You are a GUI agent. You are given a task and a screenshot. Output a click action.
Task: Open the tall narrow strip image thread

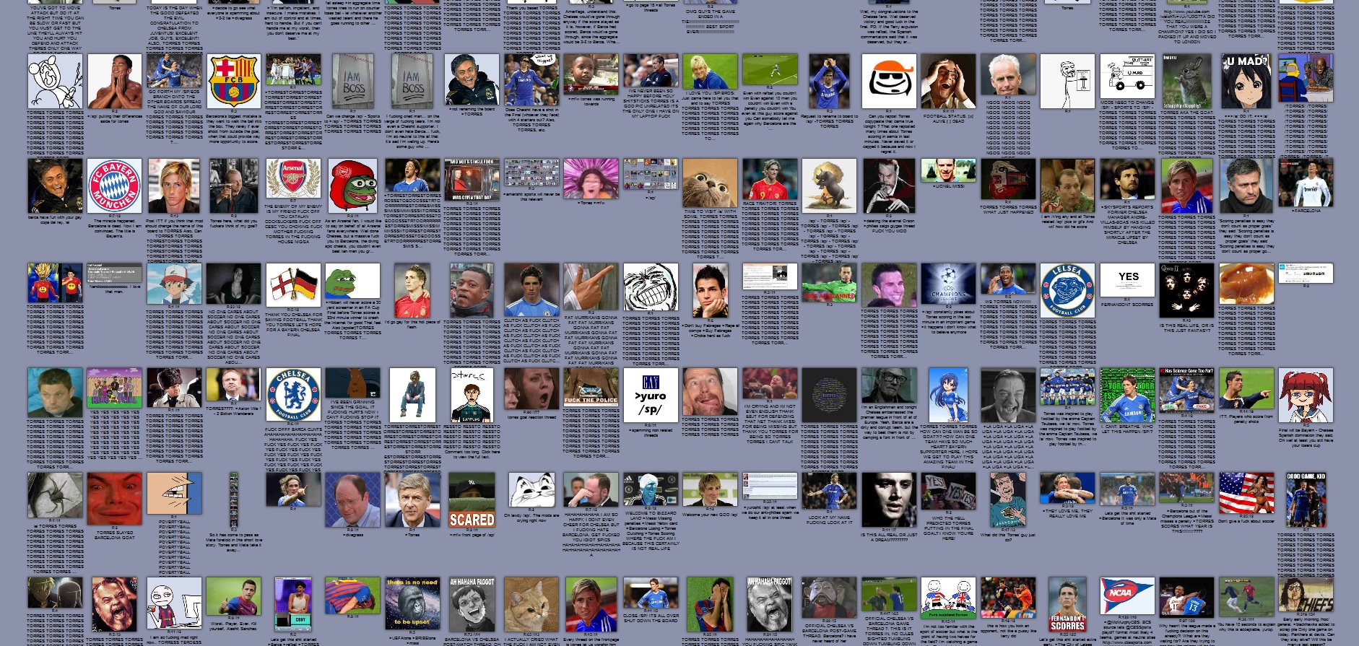pos(233,500)
